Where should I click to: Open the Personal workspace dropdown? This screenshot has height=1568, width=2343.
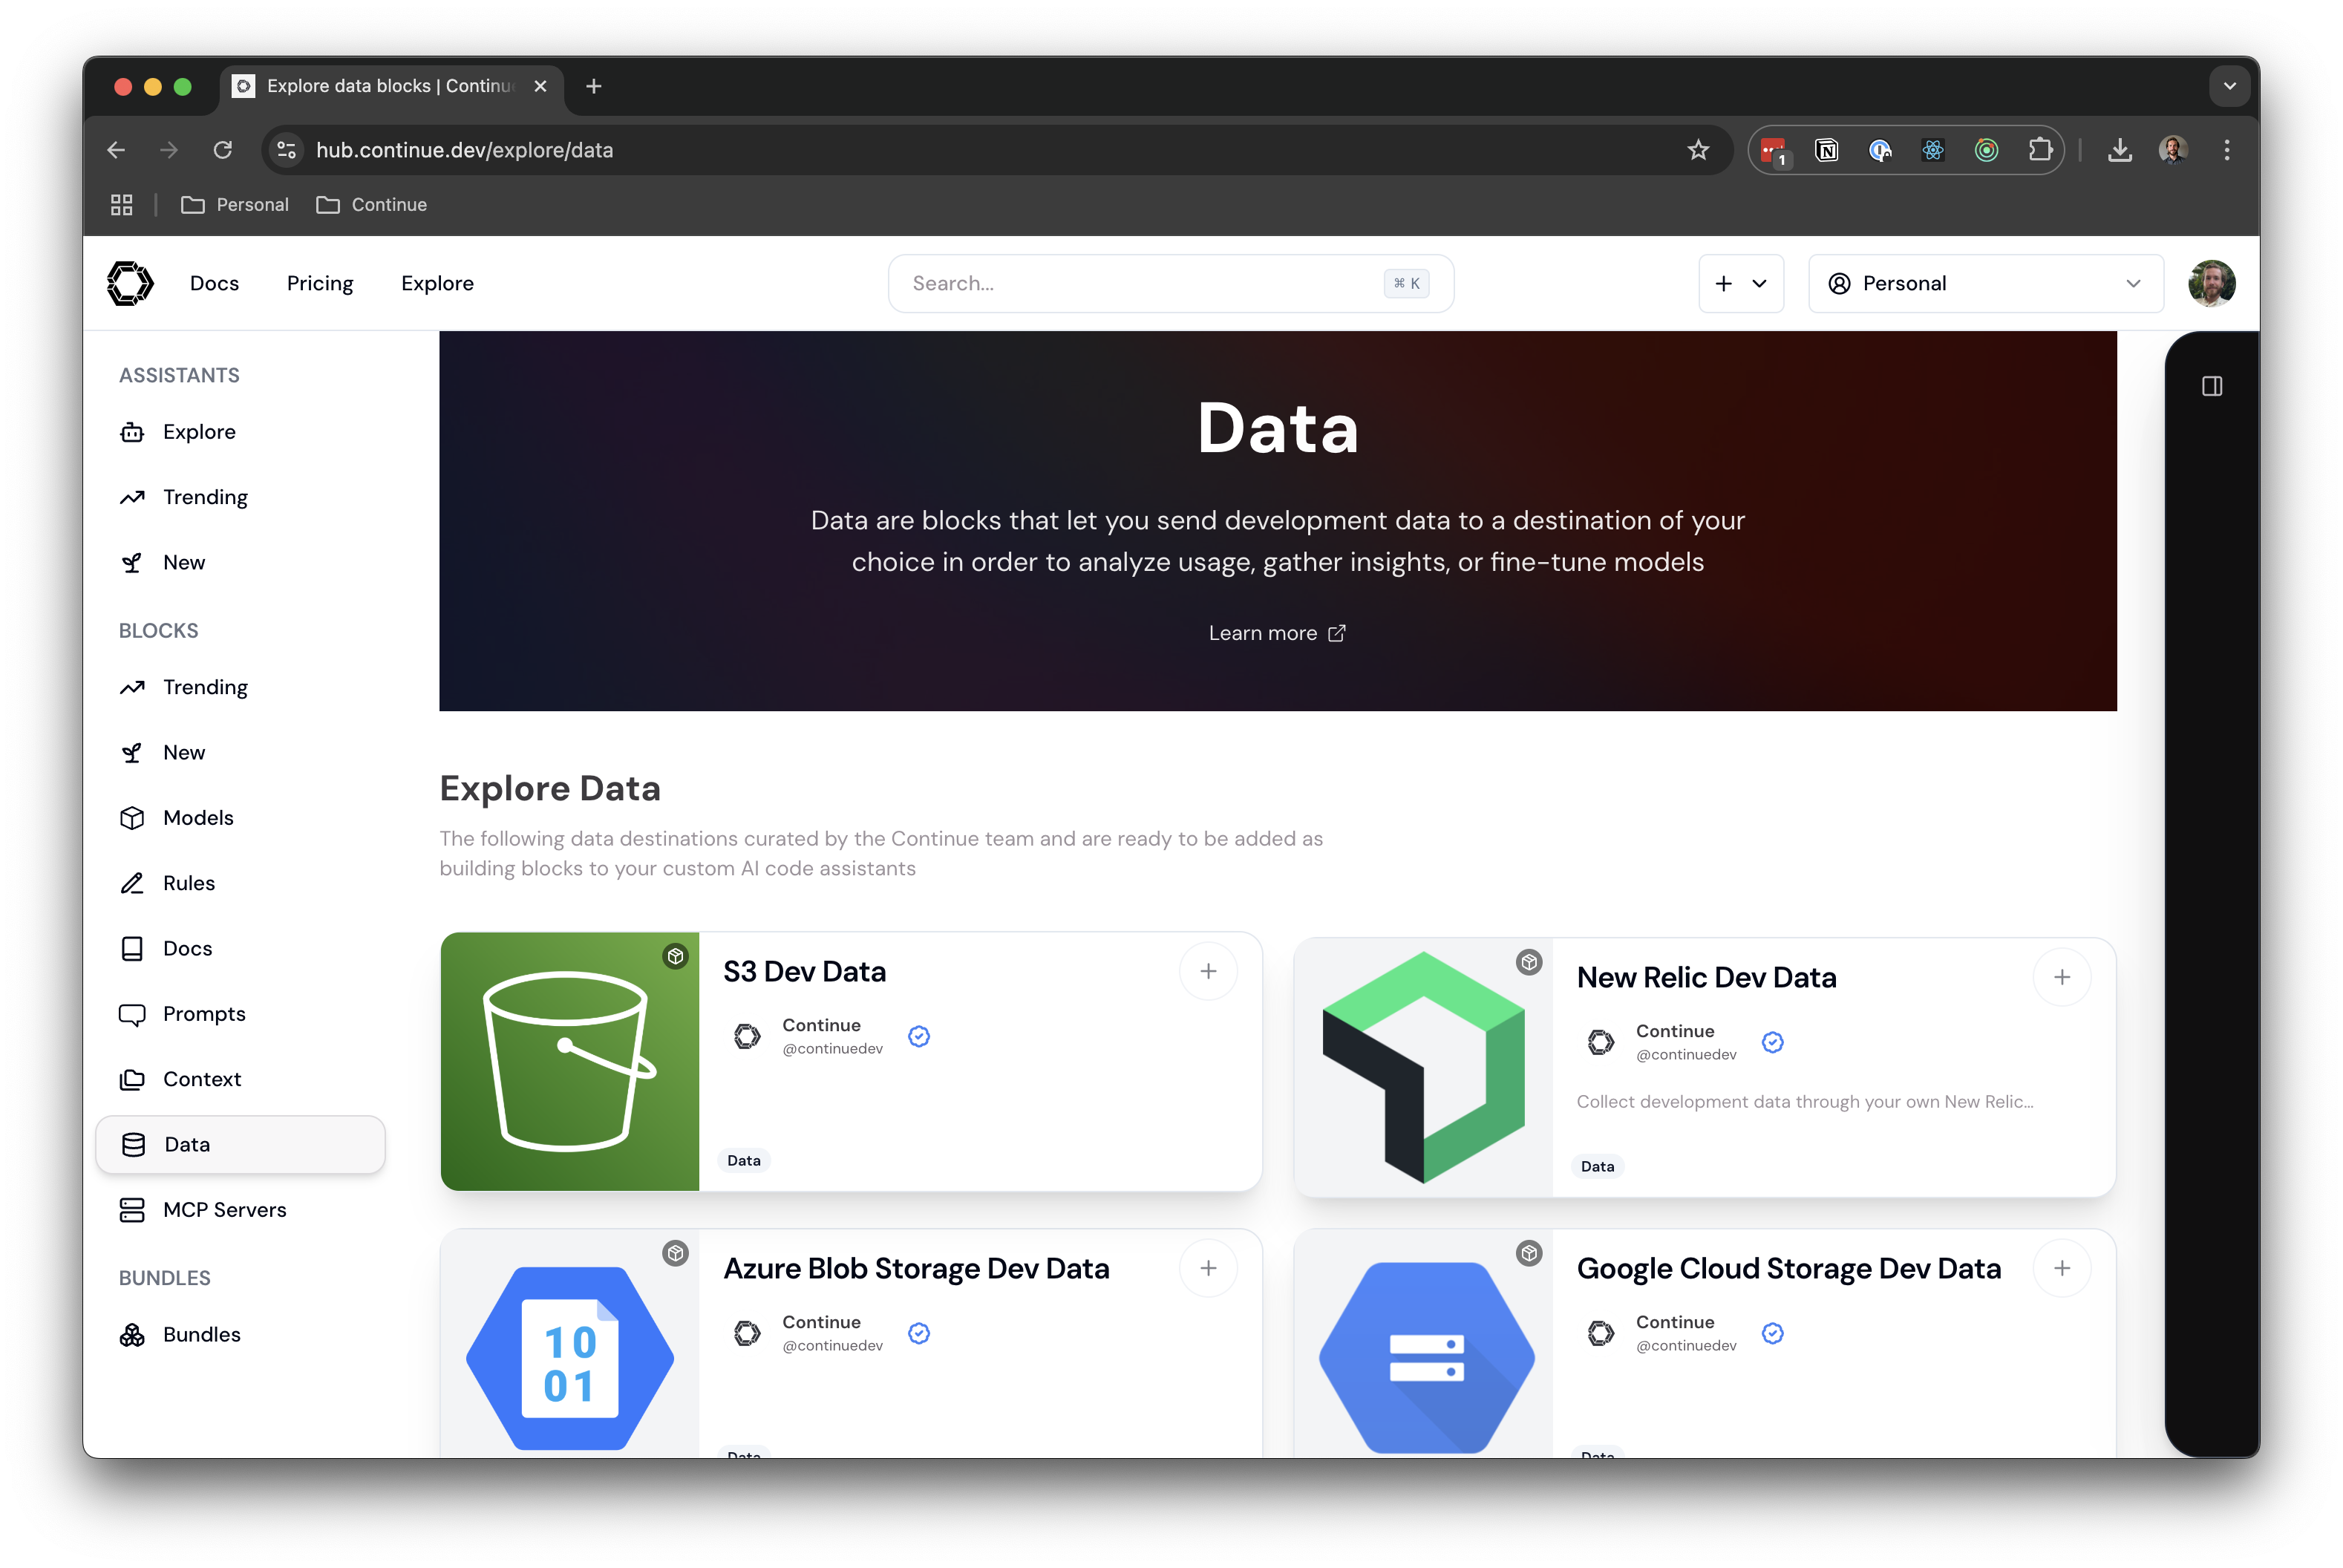[1985, 283]
